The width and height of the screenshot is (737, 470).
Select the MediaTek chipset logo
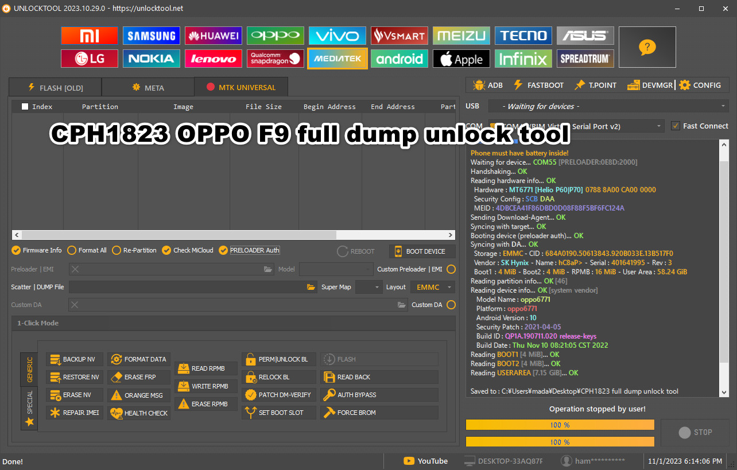coord(338,59)
